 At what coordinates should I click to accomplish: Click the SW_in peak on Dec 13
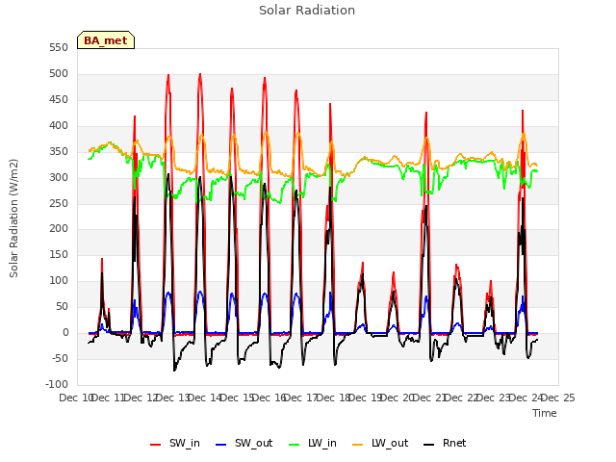coord(200,74)
